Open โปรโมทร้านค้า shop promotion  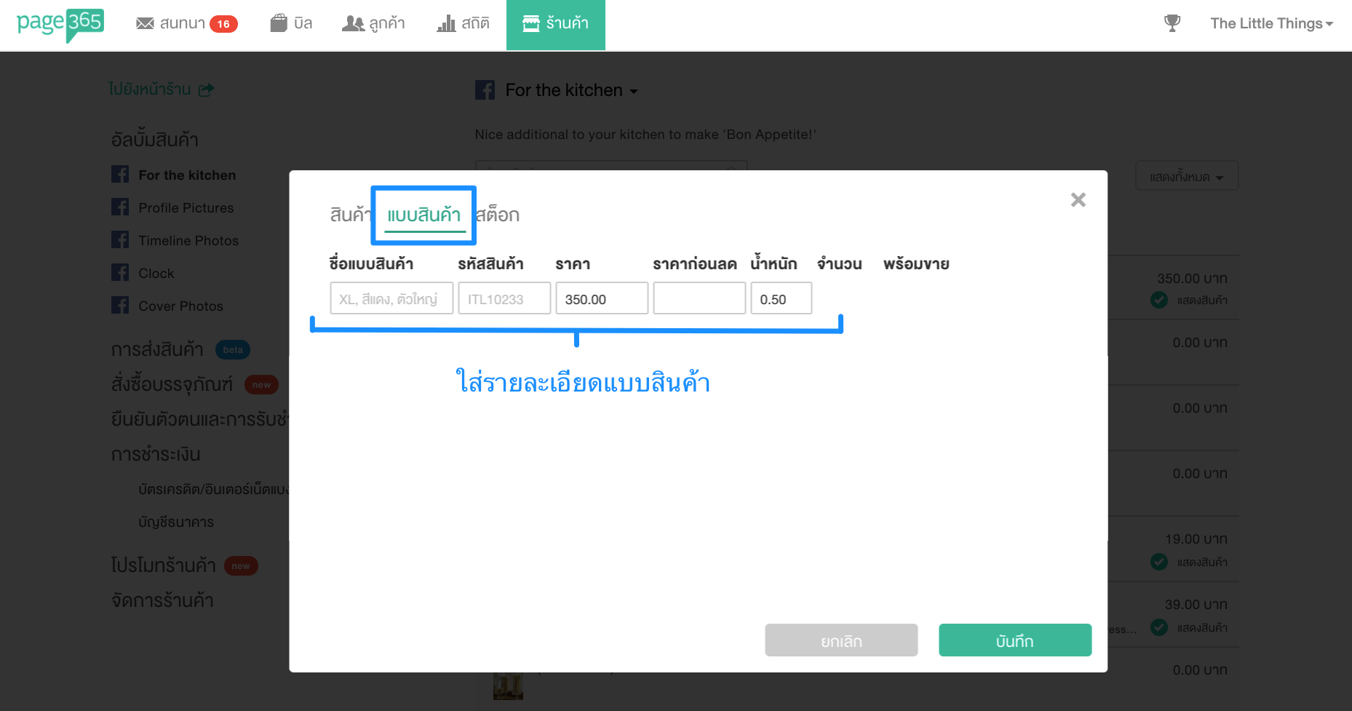[163, 565]
